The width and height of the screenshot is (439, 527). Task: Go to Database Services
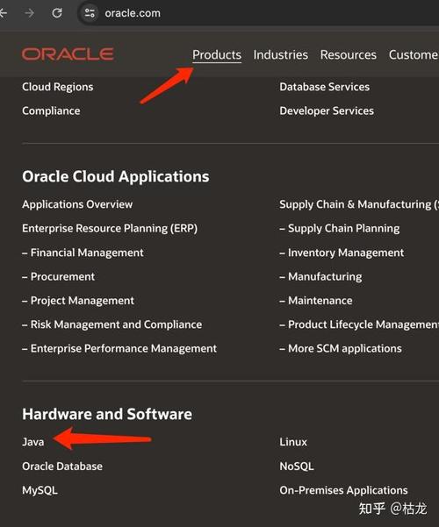coord(325,87)
